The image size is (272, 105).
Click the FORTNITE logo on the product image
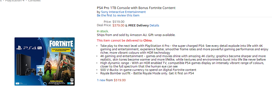tap(61, 44)
